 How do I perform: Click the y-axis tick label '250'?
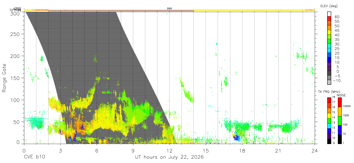tap(15, 34)
